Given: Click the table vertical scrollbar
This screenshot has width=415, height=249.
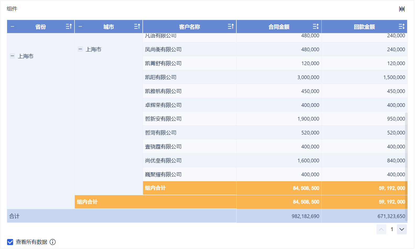Looking at the screenshot, I should pos(406,160).
